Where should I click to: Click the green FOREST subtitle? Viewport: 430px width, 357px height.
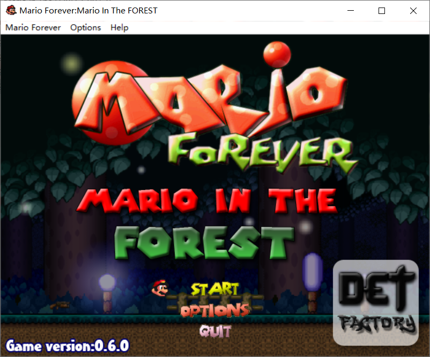[x=204, y=243]
